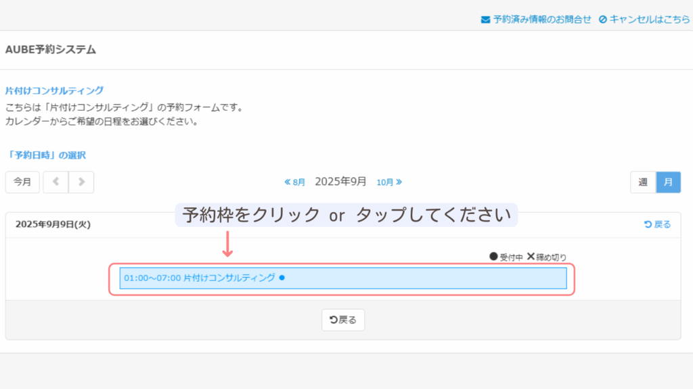This screenshot has height=389, width=693.
Task: Open the 予約済み情報のお問合せ link
Action: (x=536, y=20)
